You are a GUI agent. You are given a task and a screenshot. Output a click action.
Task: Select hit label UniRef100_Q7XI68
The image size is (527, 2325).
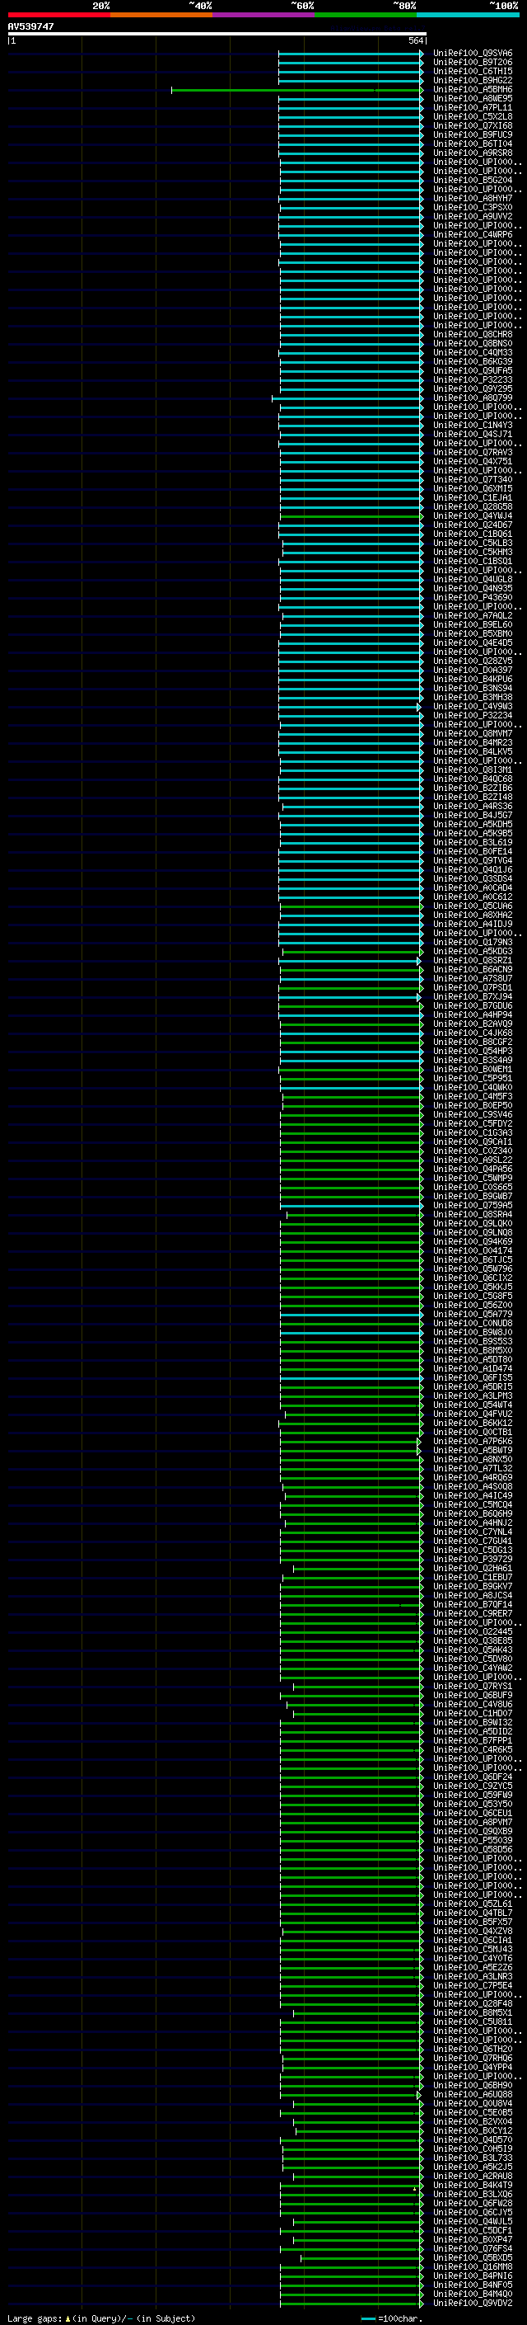473,125
